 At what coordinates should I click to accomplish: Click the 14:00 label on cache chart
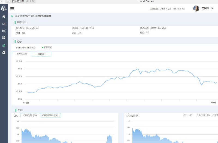26,103
